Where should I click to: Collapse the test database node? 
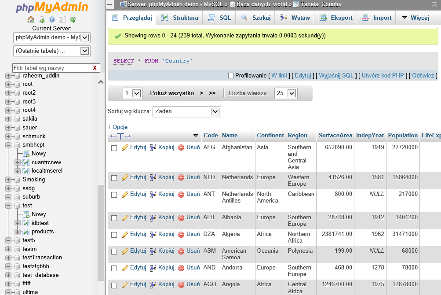(x=8, y=206)
